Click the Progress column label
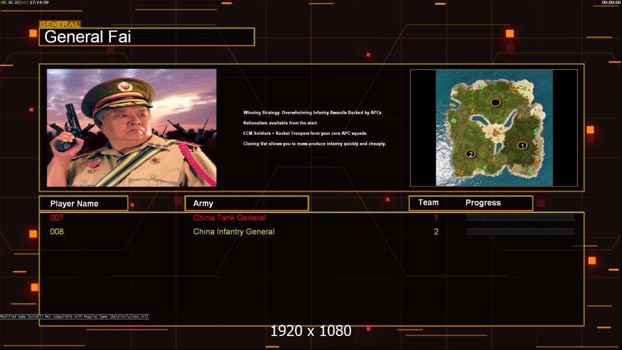Viewport: 622px width, 350px height. (483, 203)
